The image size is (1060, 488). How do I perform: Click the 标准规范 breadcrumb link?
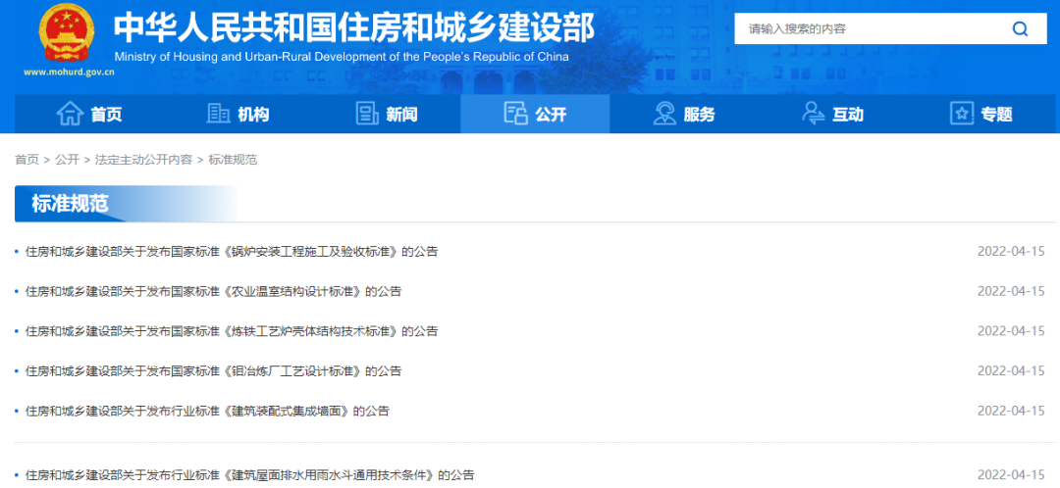[233, 160]
